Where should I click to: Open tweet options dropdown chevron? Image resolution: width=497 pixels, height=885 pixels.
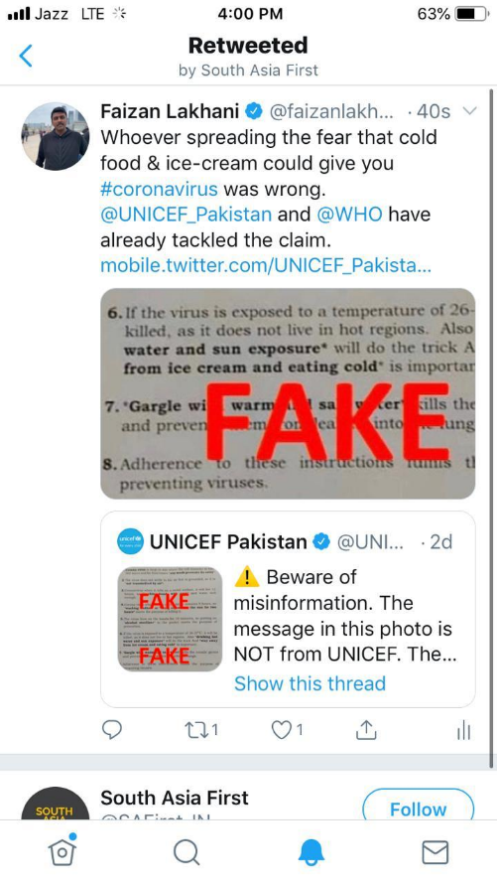tap(469, 110)
